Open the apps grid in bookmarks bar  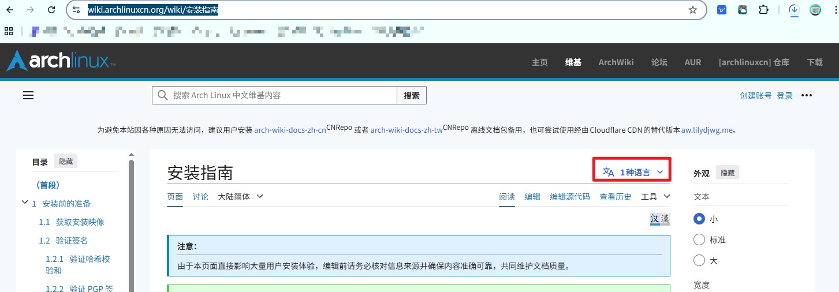coord(9,31)
